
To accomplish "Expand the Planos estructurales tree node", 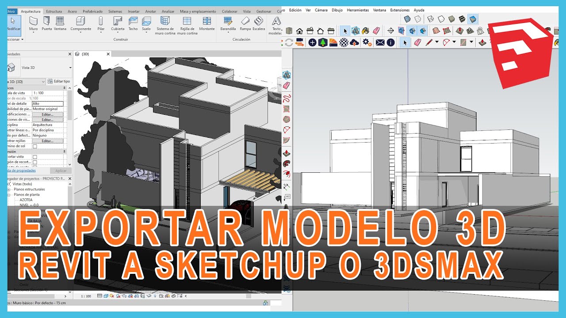I will coord(9,189).
